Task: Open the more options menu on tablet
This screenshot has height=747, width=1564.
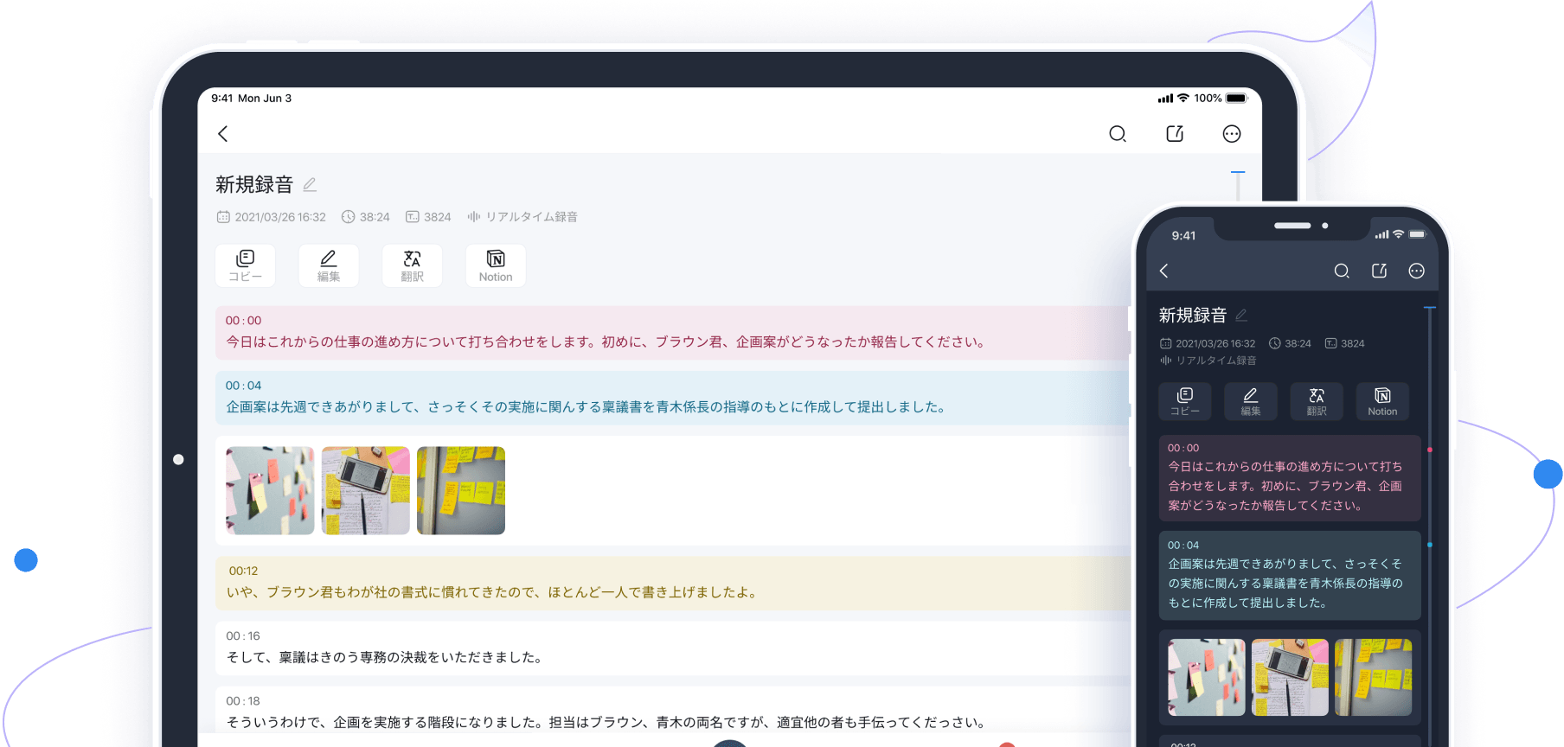Action: coord(1232,133)
